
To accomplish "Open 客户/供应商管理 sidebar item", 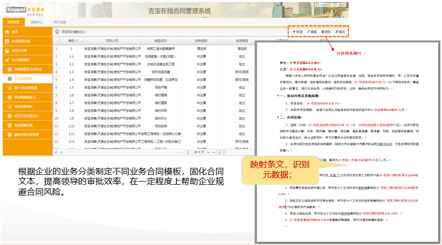I will click(28, 88).
